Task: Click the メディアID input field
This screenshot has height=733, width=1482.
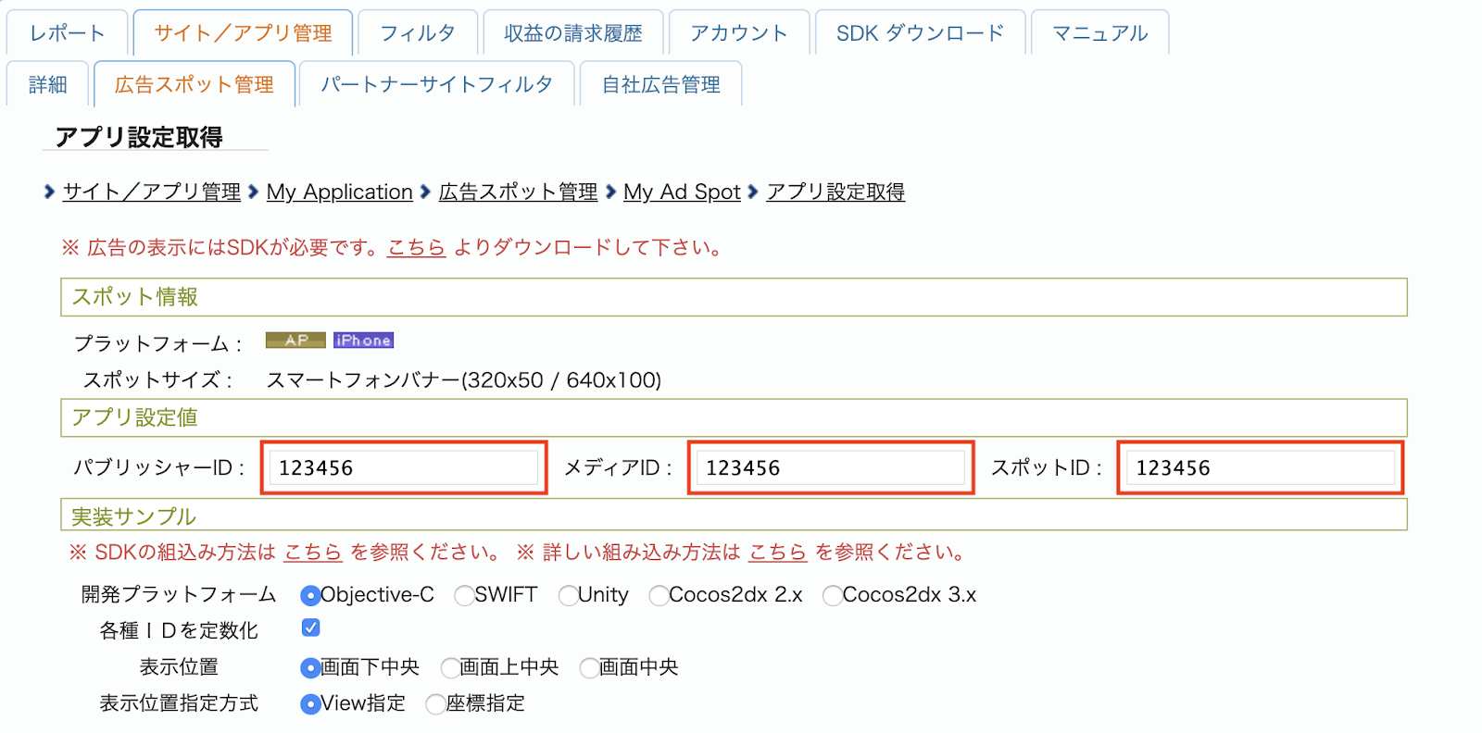Action: [x=830, y=467]
